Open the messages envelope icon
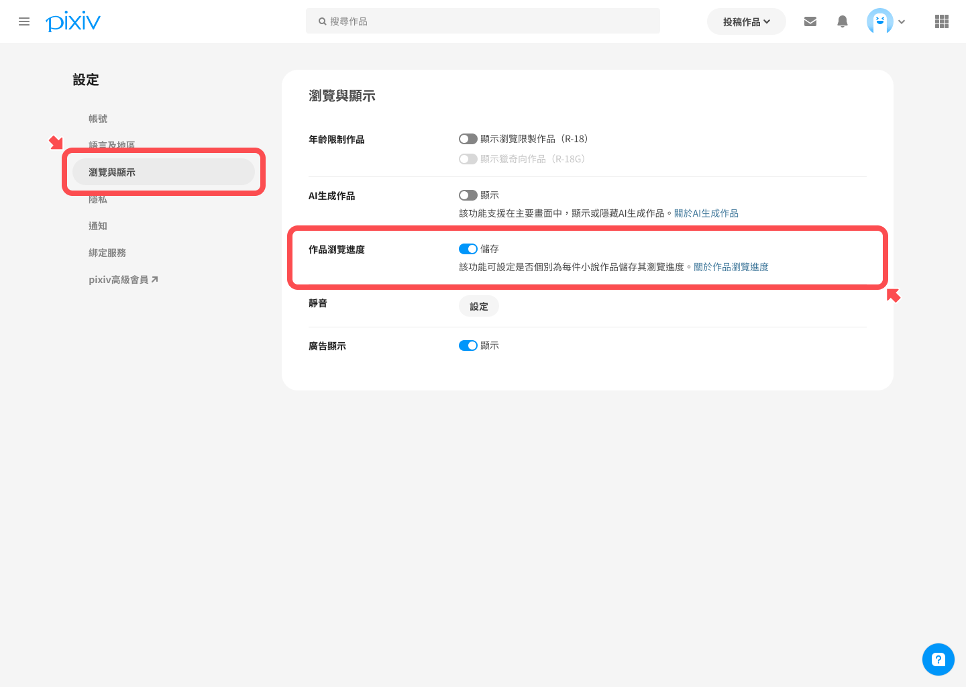The width and height of the screenshot is (966, 687). pos(810,21)
